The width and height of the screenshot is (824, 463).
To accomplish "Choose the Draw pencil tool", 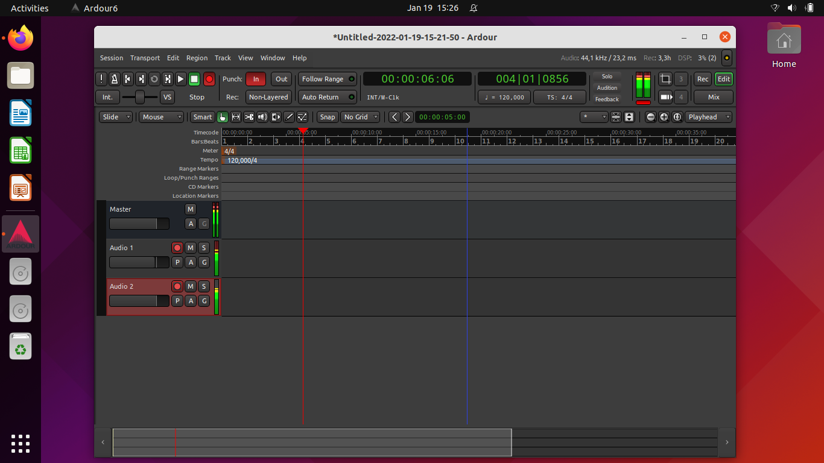I will tap(289, 117).
